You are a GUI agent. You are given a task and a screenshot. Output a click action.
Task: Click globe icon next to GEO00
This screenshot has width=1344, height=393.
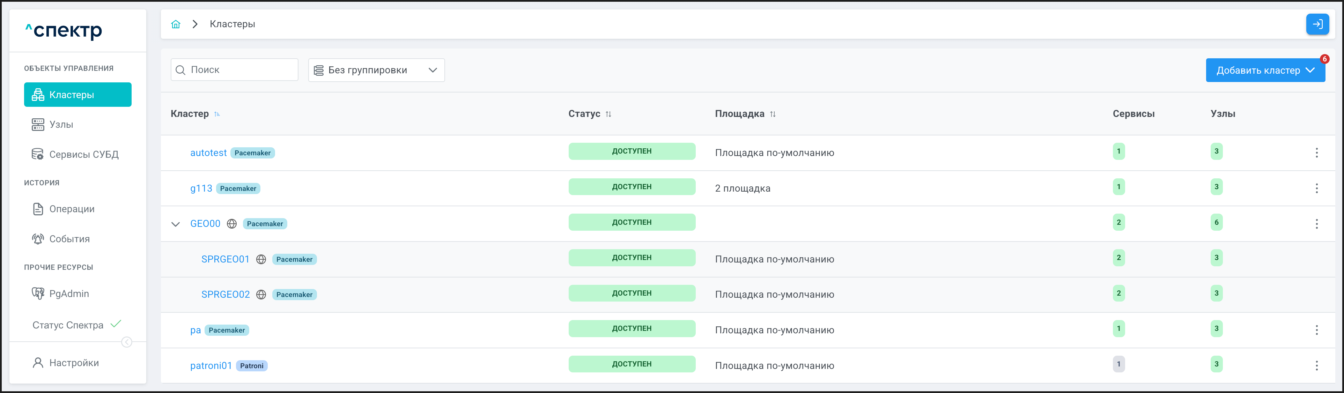pos(232,224)
